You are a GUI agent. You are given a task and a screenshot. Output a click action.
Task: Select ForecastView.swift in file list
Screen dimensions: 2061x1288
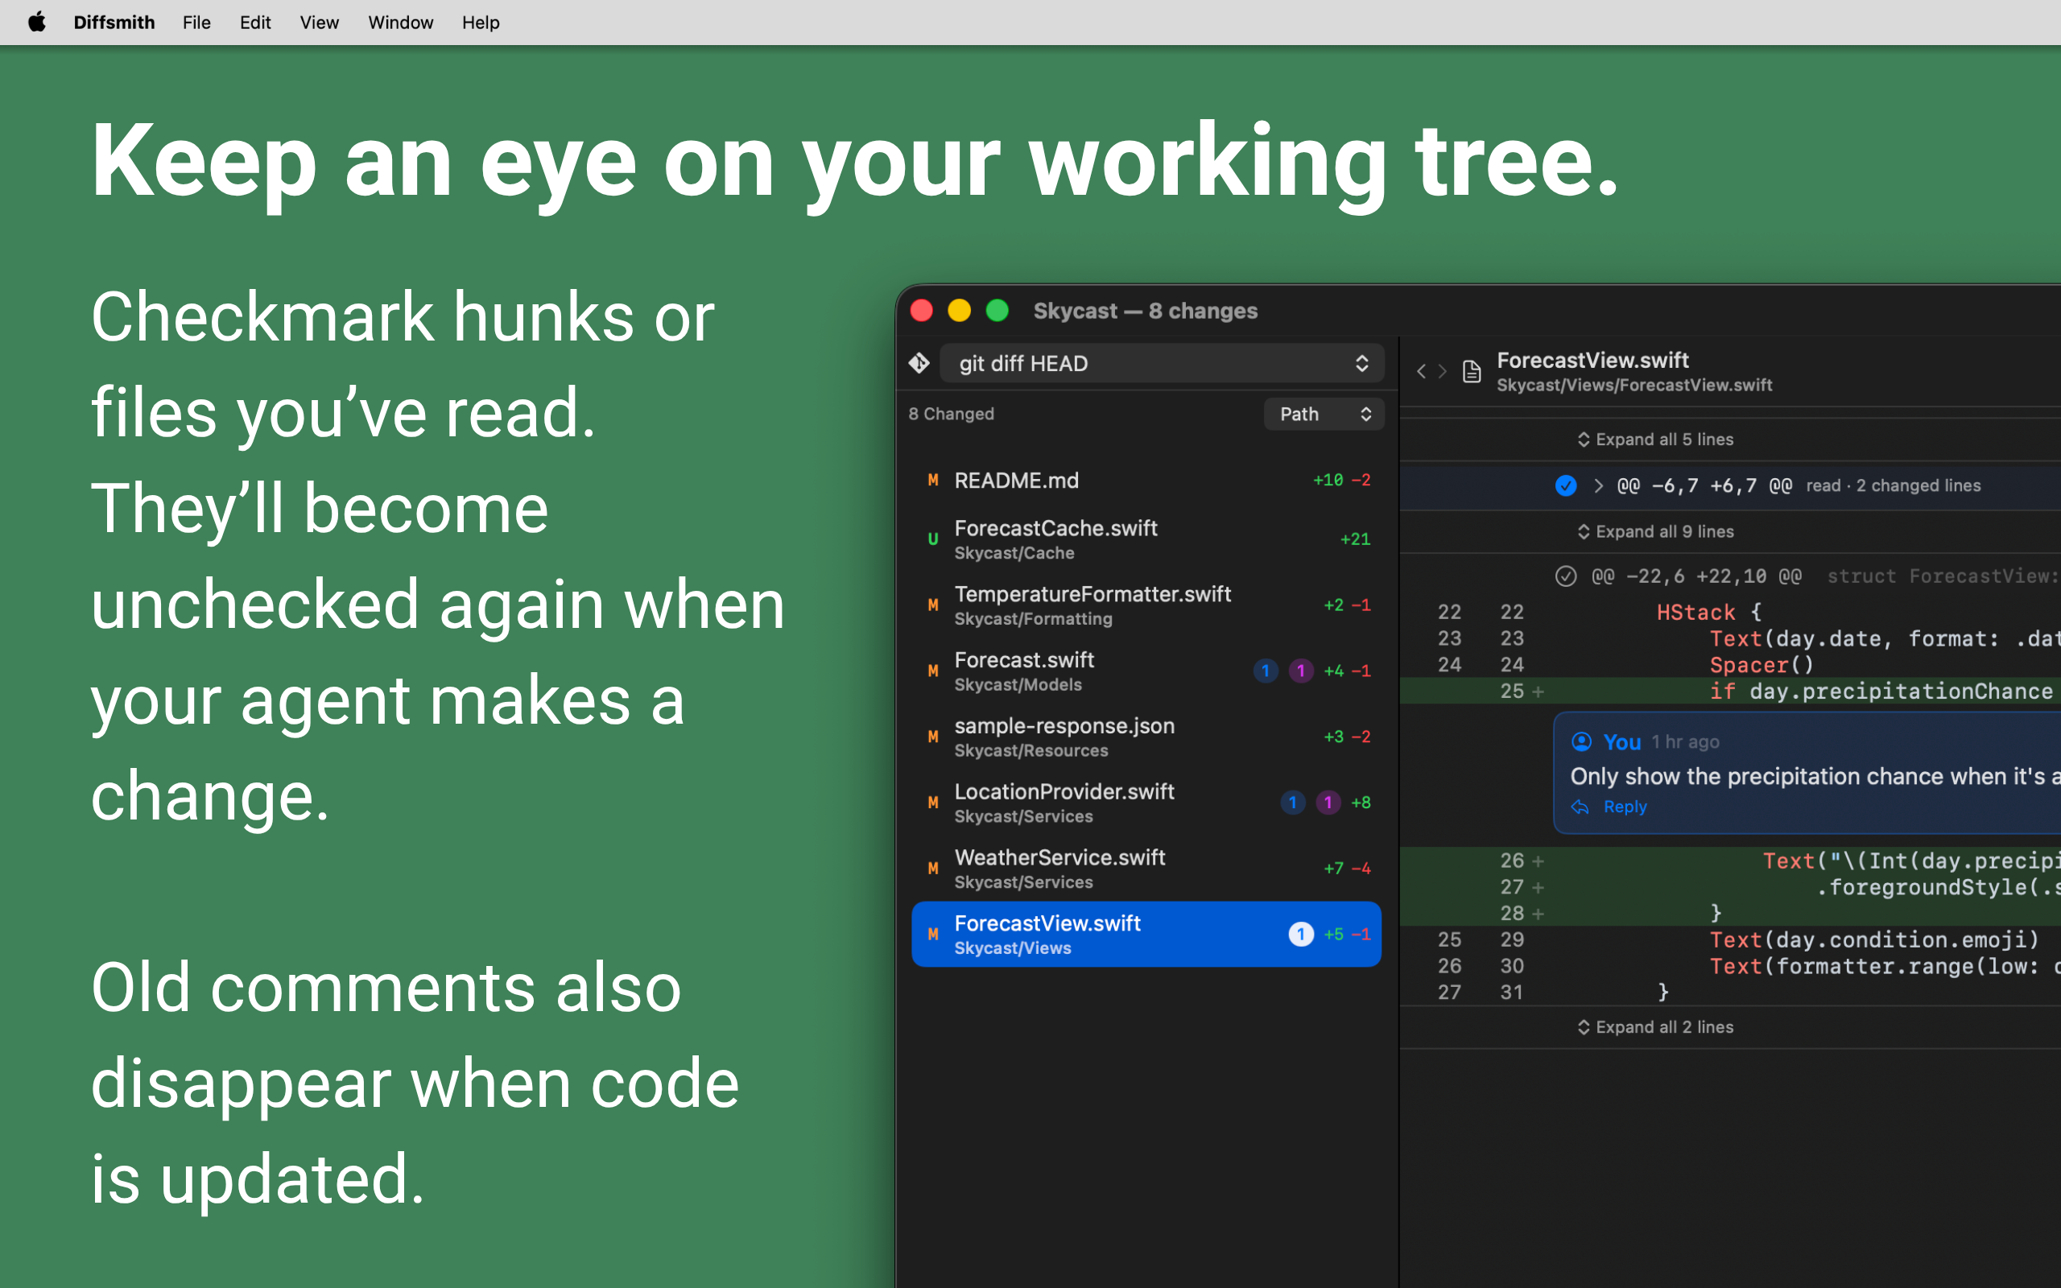(x=1146, y=935)
